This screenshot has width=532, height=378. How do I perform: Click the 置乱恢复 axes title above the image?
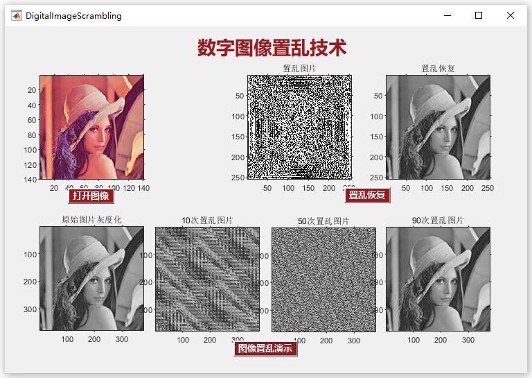point(438,69)
